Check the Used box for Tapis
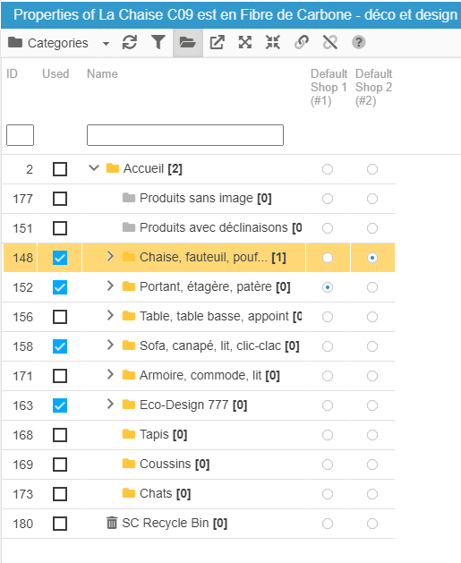The height and width of the screenshot is (563, 461). click(x=60, y=435)
